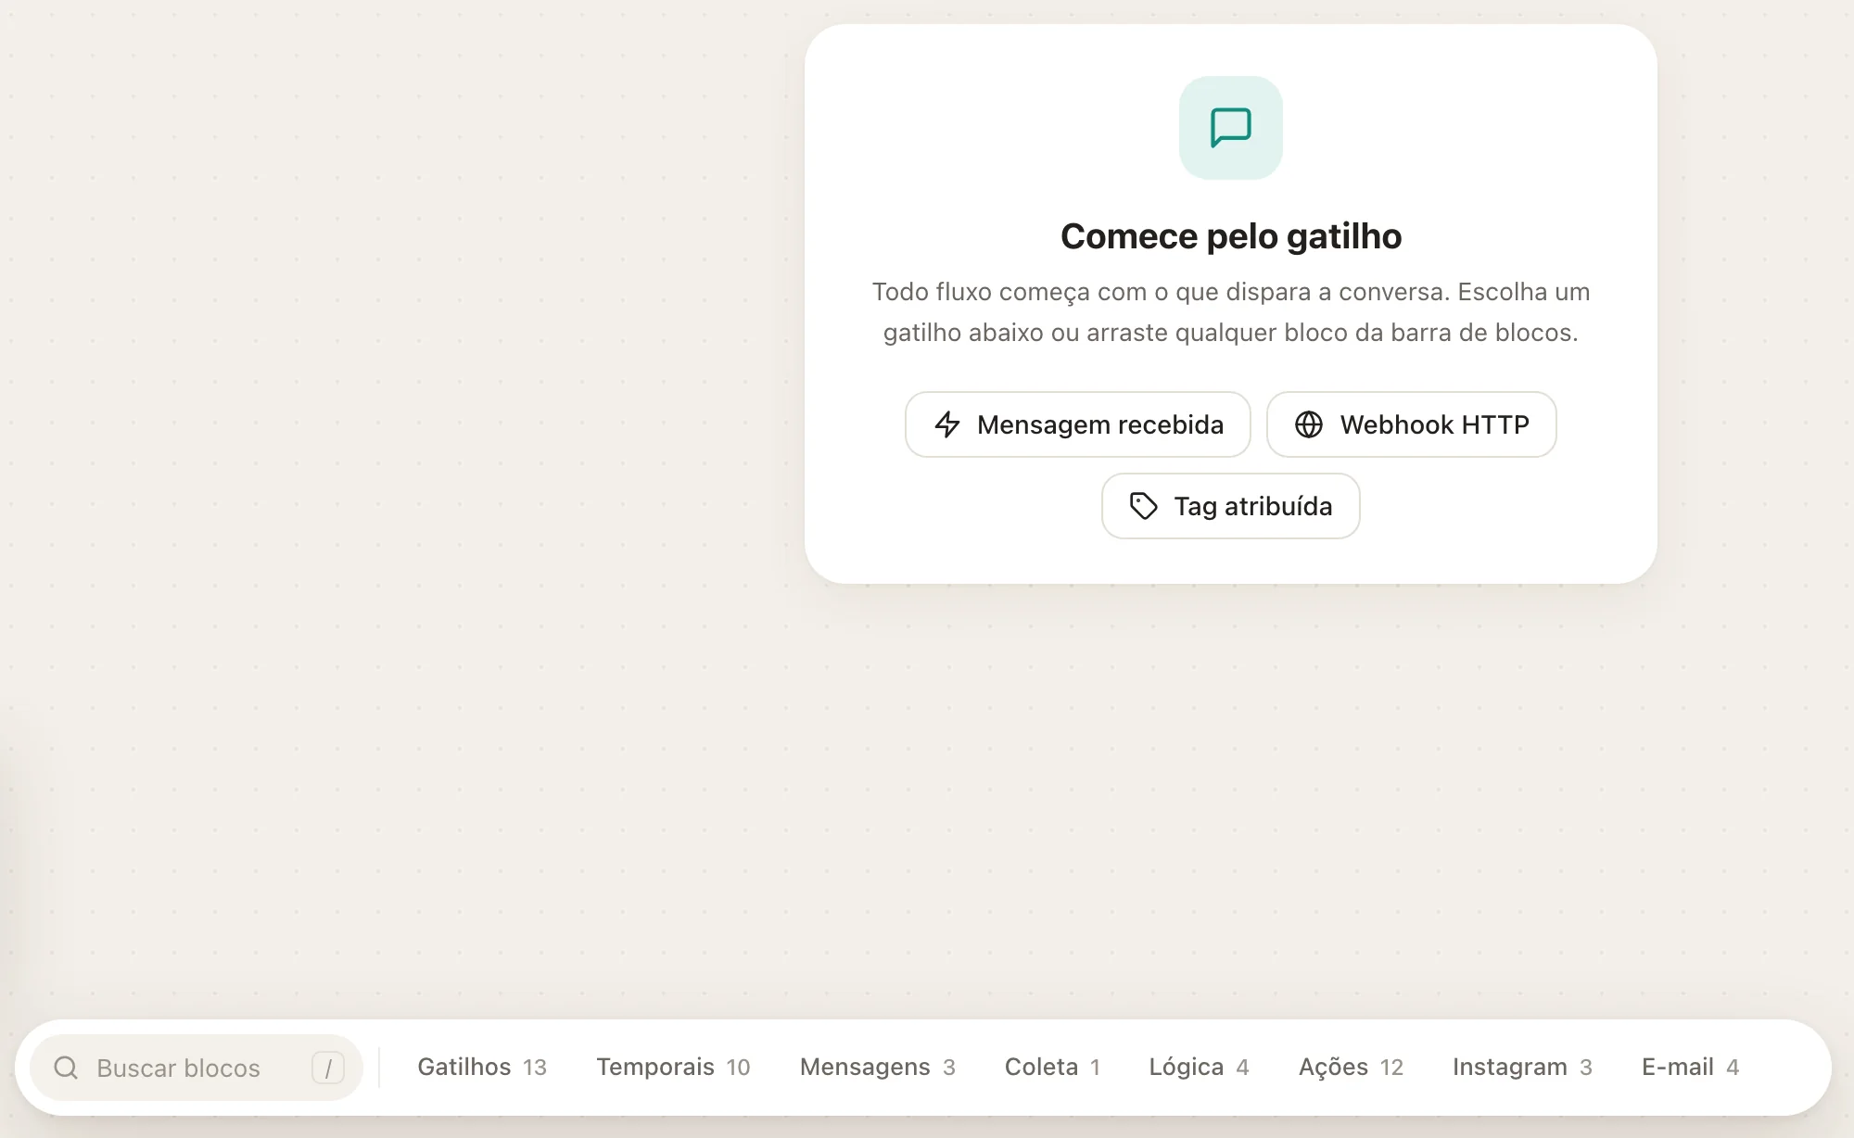Focus the Buscar blocos search field
Image resolution: width=1854 pixels, height=1138 pixels.
click(x=196, y=1068)
